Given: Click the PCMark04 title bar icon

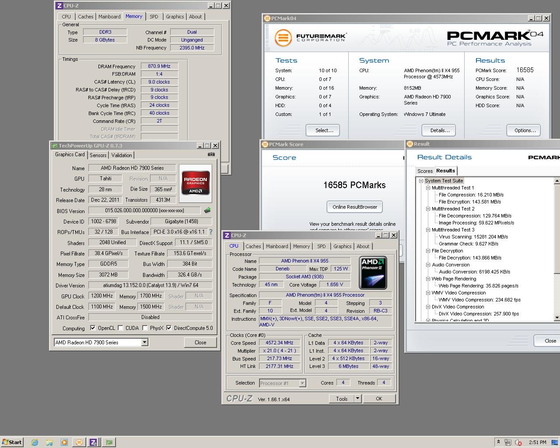Looking at the screenshot, I should tap(267, 18).
